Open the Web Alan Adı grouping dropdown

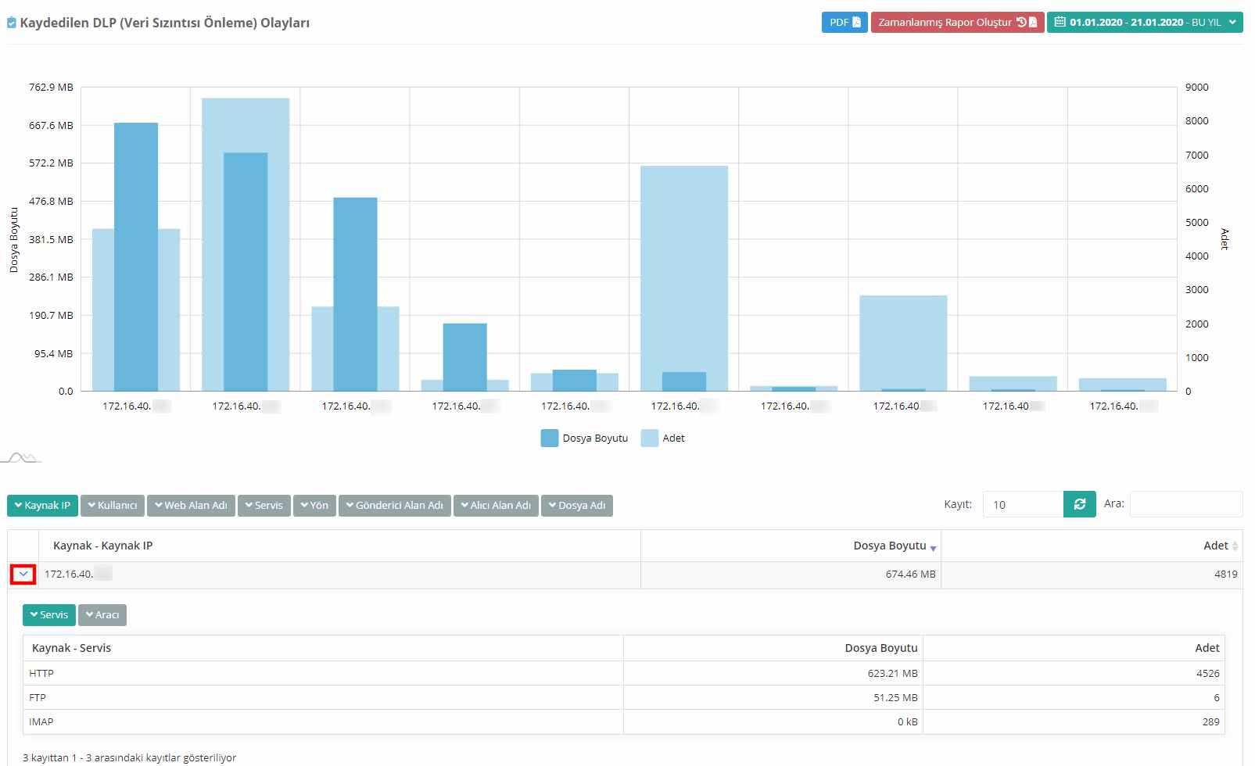tap(191, 506)
